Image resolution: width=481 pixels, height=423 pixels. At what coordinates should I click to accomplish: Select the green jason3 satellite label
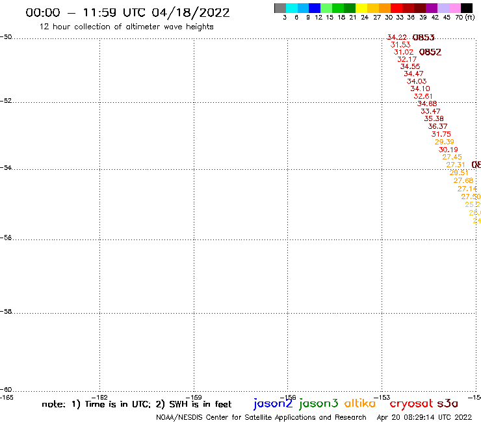[318, 403]
